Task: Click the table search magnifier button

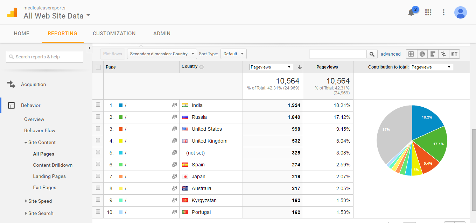Action: pyautogui.click(x=372, y=54)
